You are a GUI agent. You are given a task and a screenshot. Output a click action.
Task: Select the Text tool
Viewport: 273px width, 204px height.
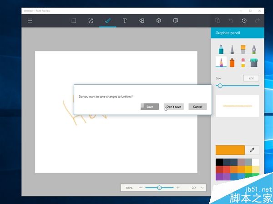[x=125, y=21]
